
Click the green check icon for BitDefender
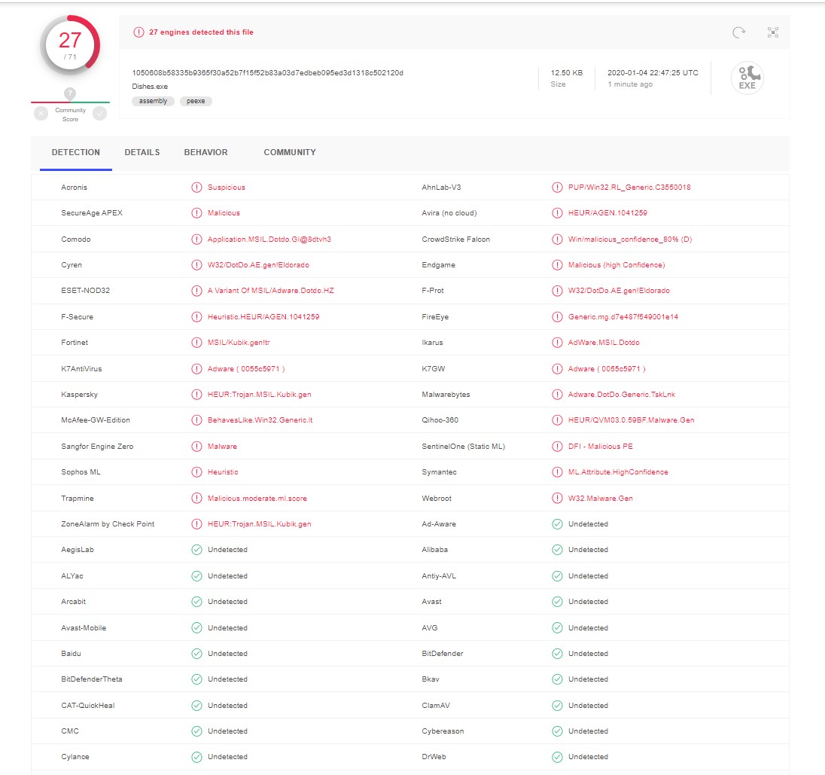tap(557, 654)
